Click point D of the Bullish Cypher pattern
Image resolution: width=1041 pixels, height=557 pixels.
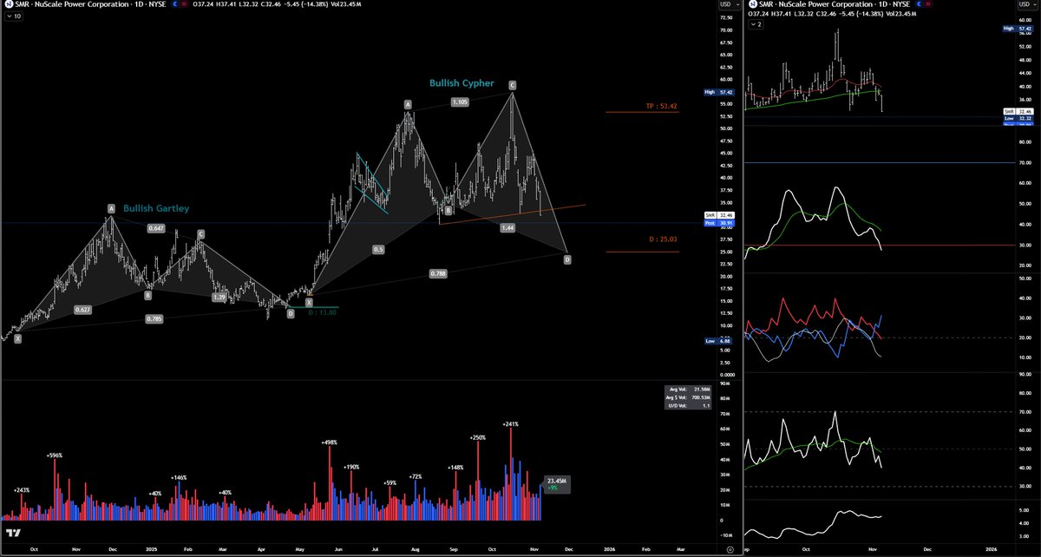pyautogui.click(x=567, y=259)
